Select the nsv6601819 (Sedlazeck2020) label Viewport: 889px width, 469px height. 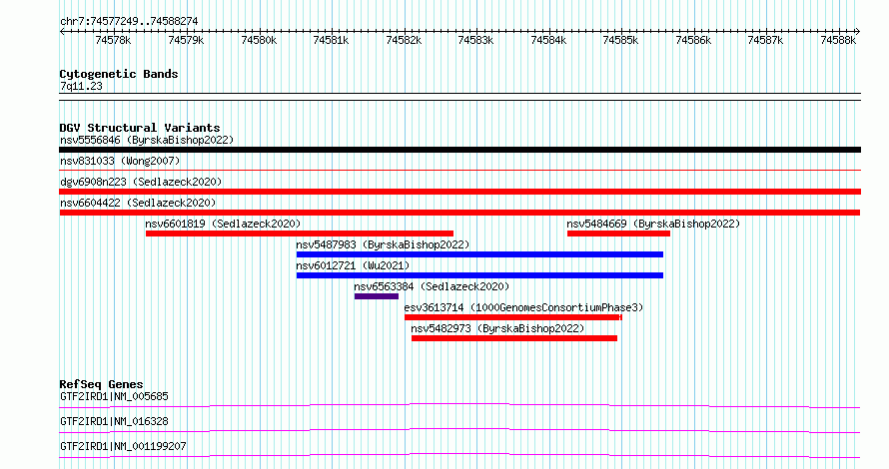coord(223,224)
